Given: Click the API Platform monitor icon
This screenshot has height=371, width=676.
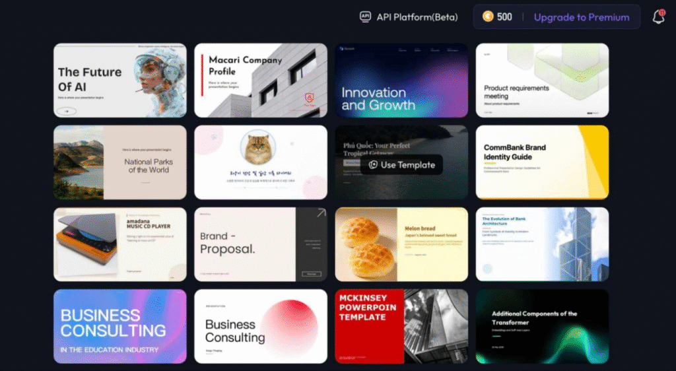Looking at the screenshot, I should 365,17.
